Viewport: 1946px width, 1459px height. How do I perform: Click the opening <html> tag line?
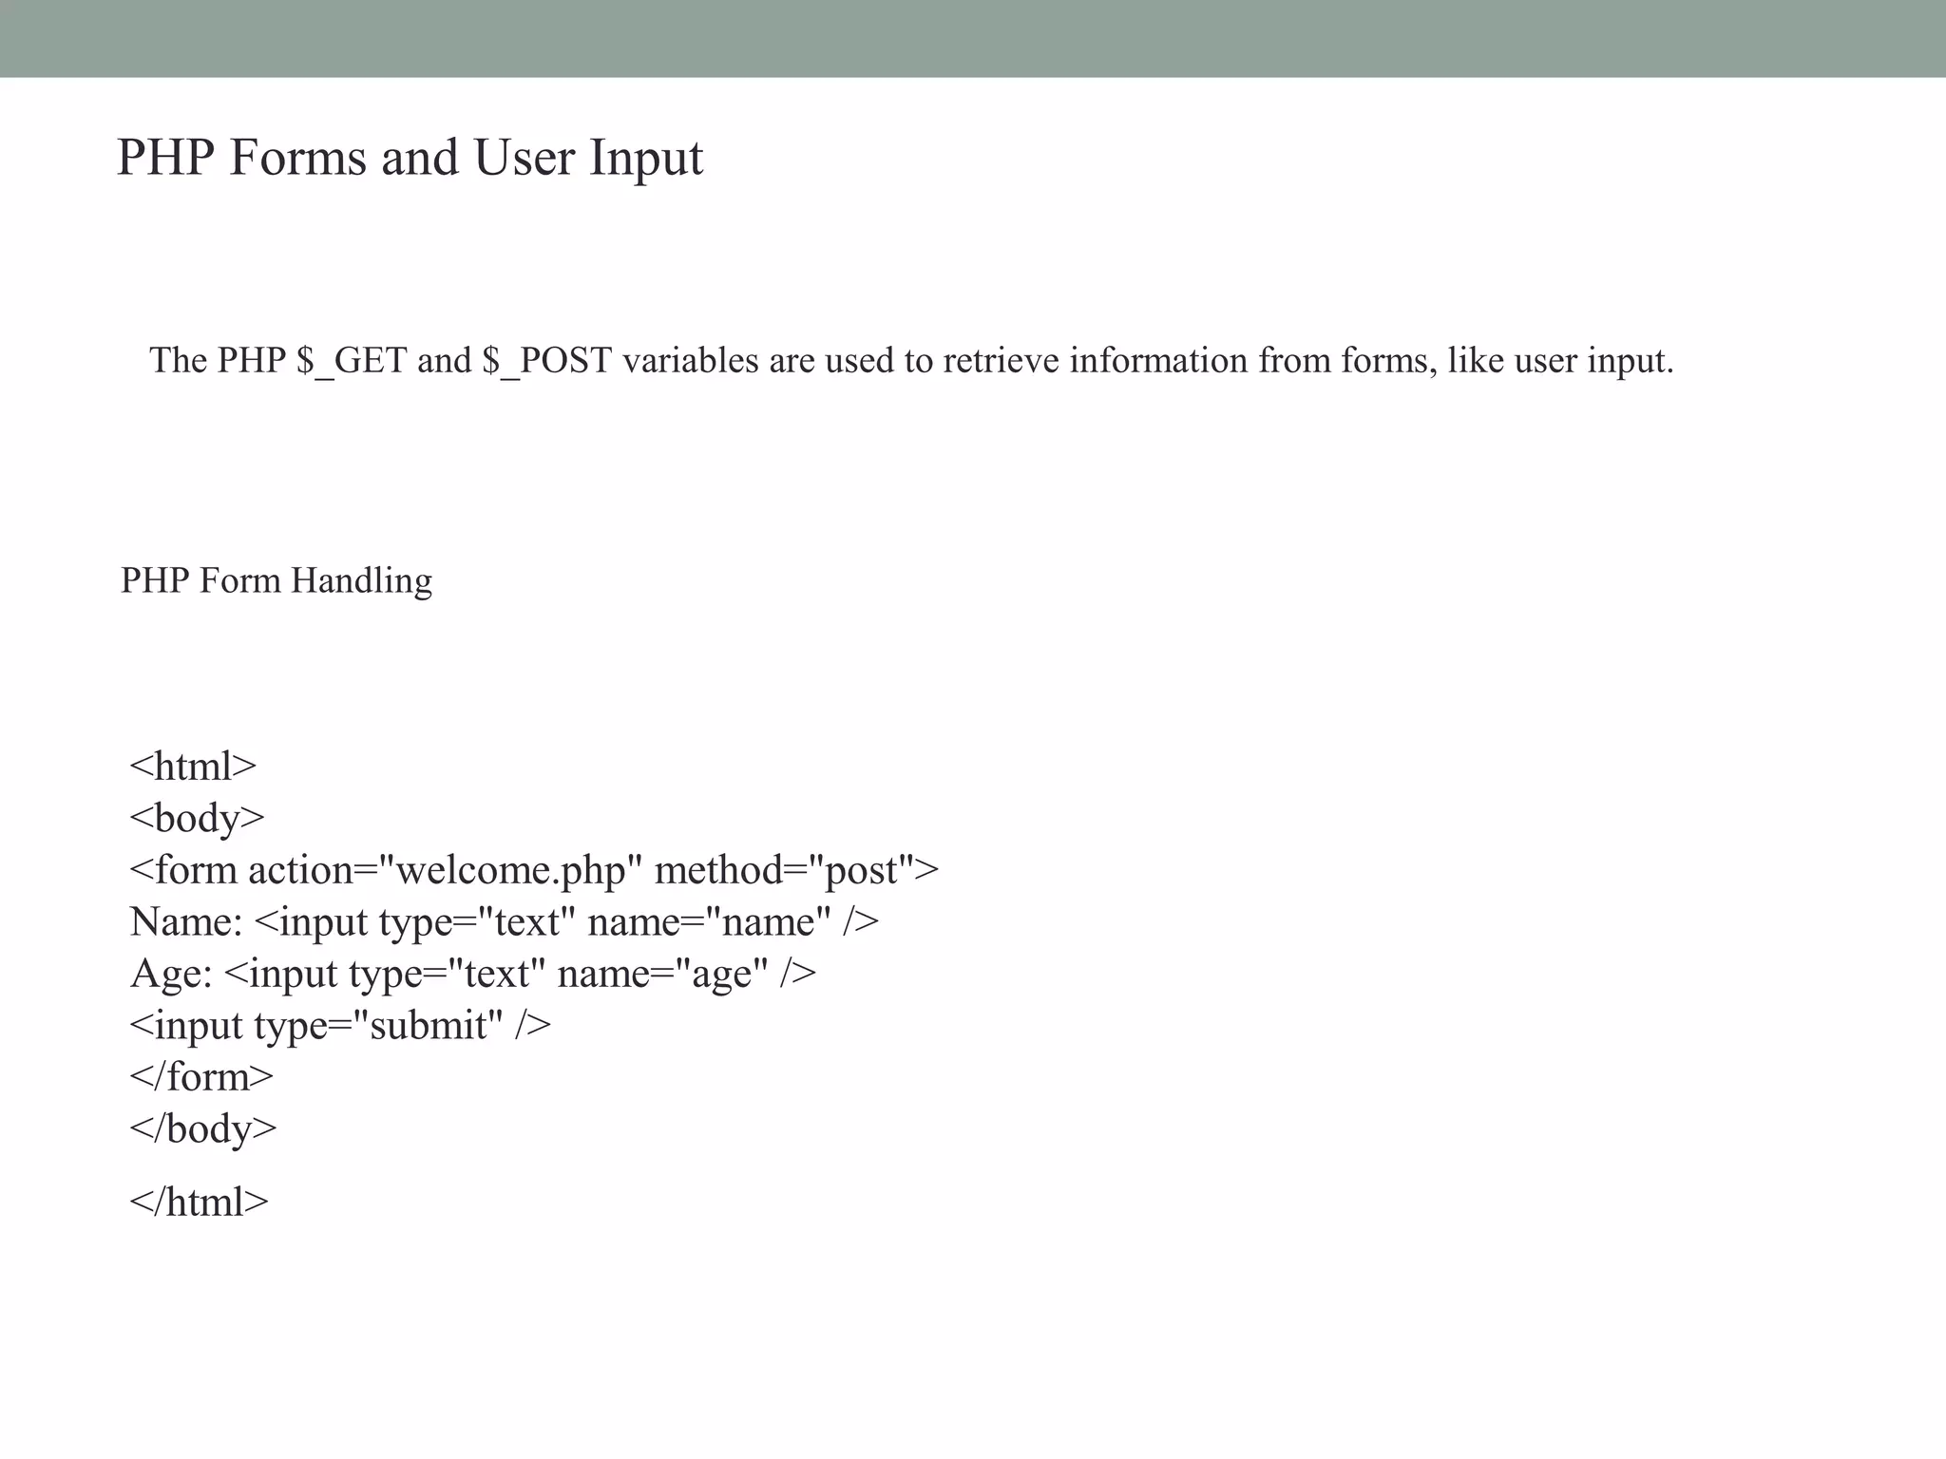pos(193,766)
